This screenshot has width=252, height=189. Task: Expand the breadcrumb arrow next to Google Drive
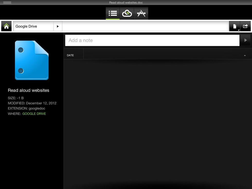58,26
